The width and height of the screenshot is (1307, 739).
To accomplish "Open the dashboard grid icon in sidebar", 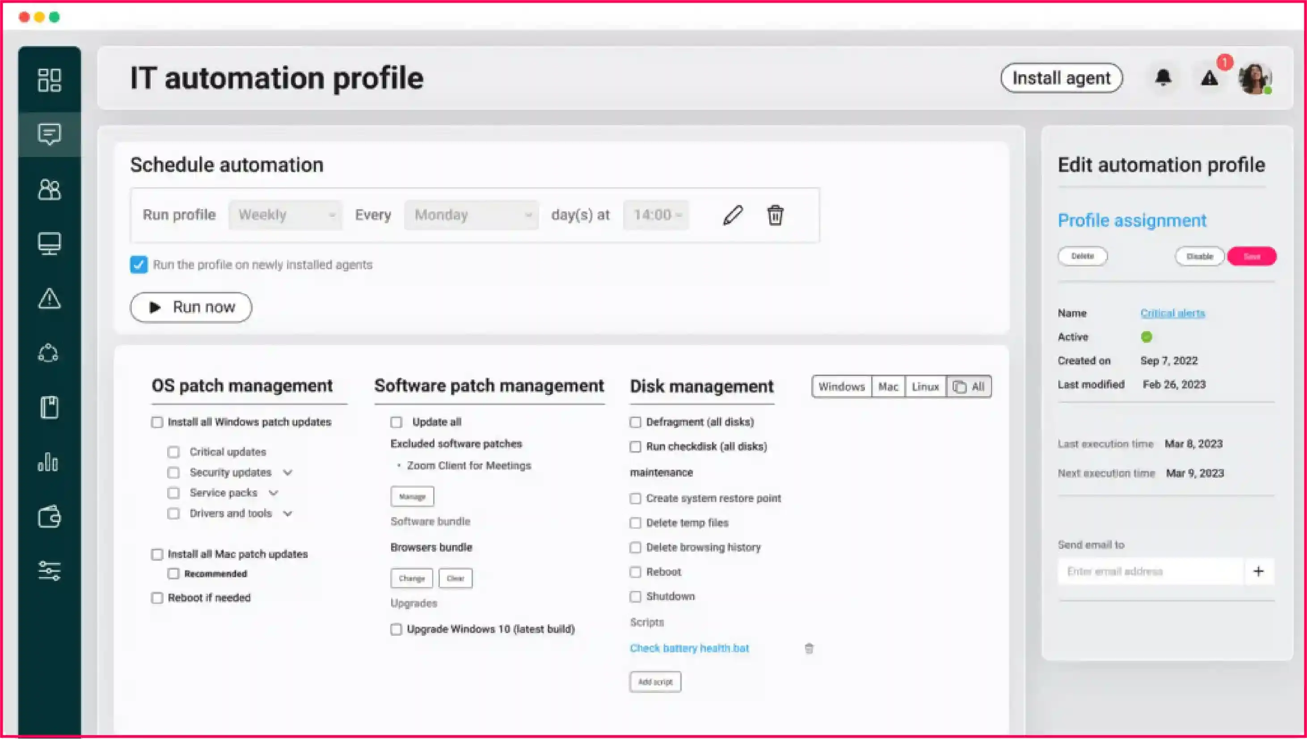I will [x=49, y=80].
